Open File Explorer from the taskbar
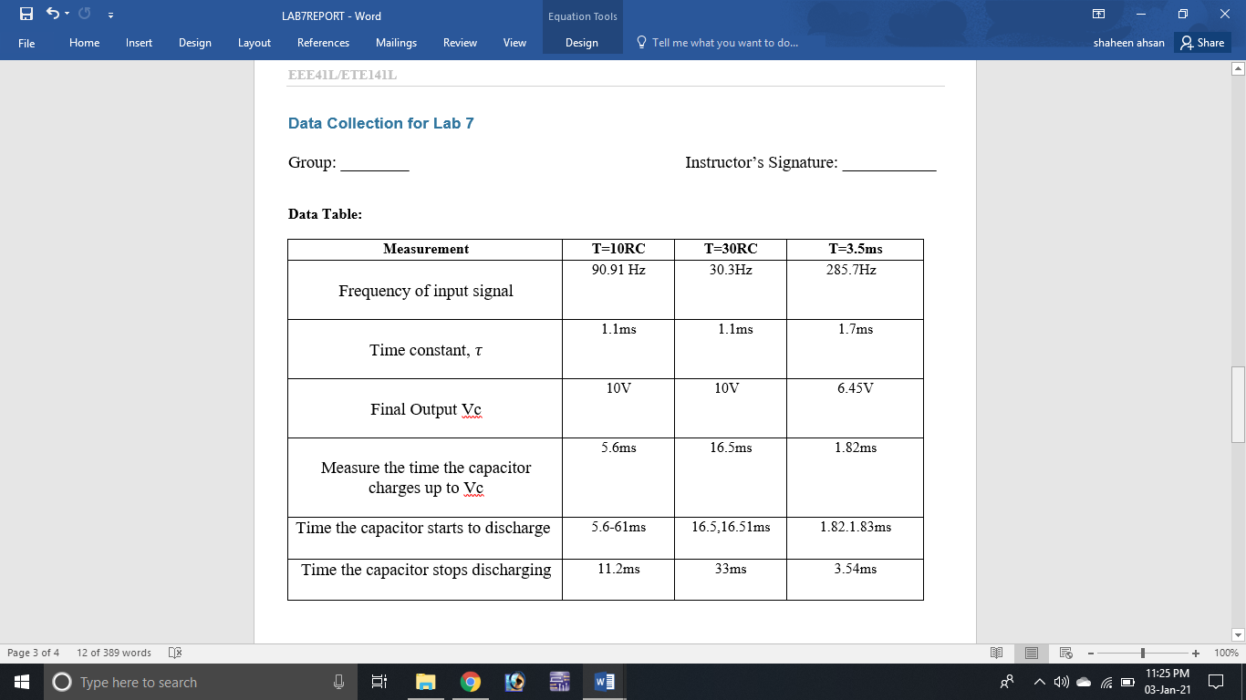 (424, 682)
